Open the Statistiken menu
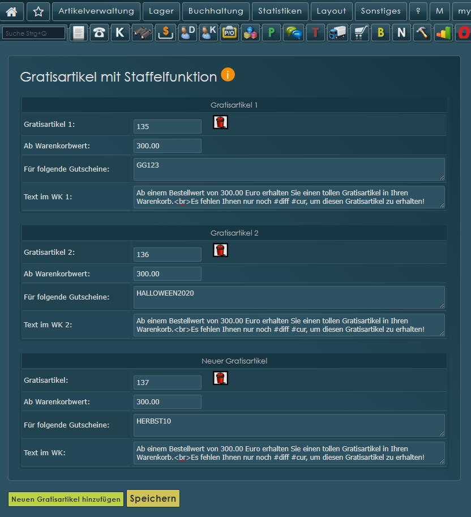 280,11
